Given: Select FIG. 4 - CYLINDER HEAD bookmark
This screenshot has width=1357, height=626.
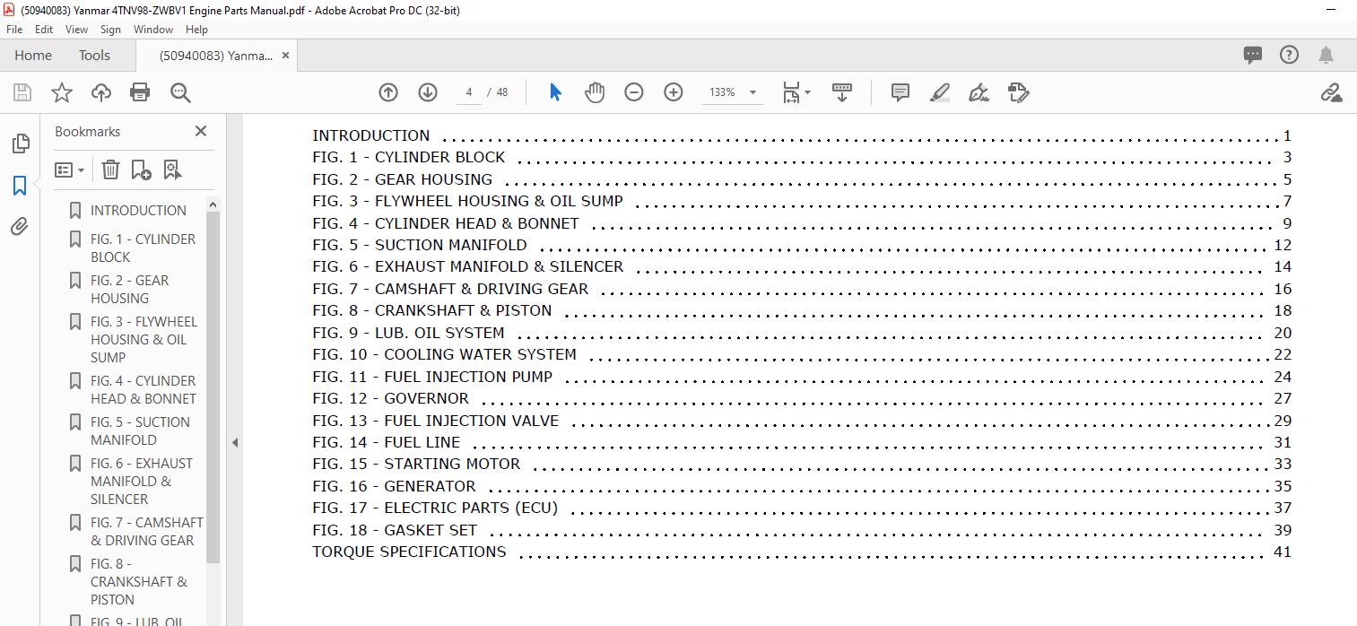Looking at the screenshot, I should coord(143,389).
